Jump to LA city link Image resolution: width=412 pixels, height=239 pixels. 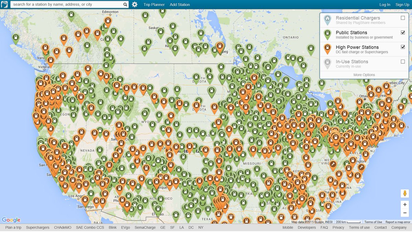(181, 228)
